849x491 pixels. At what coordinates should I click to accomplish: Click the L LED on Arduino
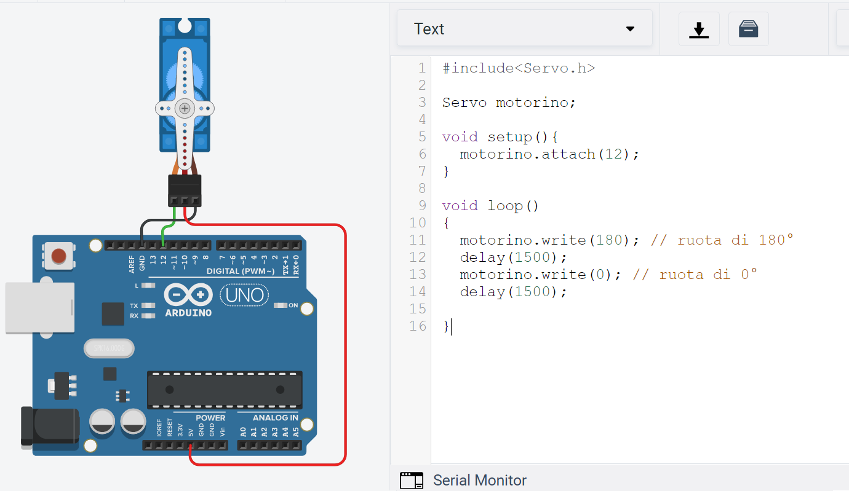147,286
